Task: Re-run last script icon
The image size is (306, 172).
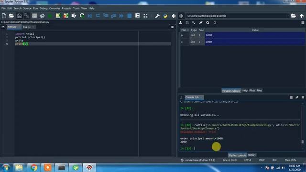Action: [82, 16]
